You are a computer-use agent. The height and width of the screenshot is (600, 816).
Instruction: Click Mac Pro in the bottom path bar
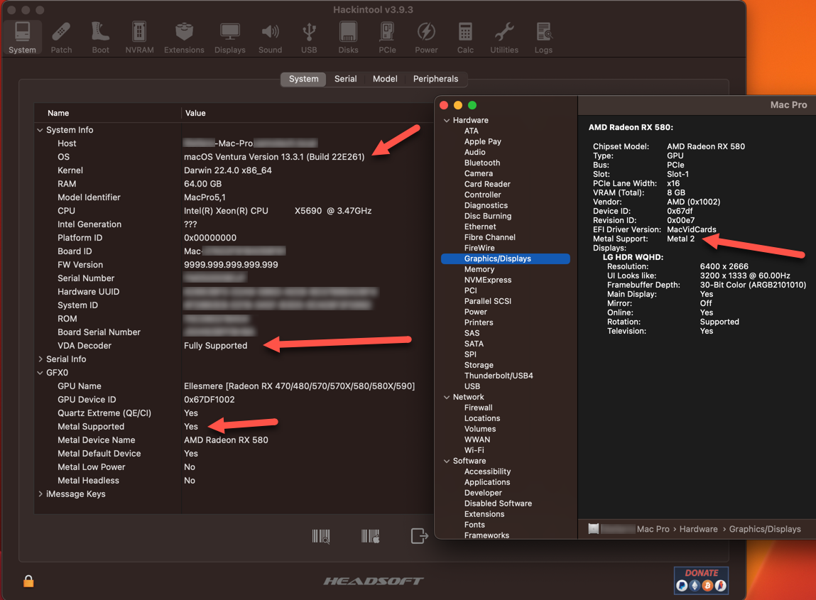pyautogui.click(x=653, y=529)
